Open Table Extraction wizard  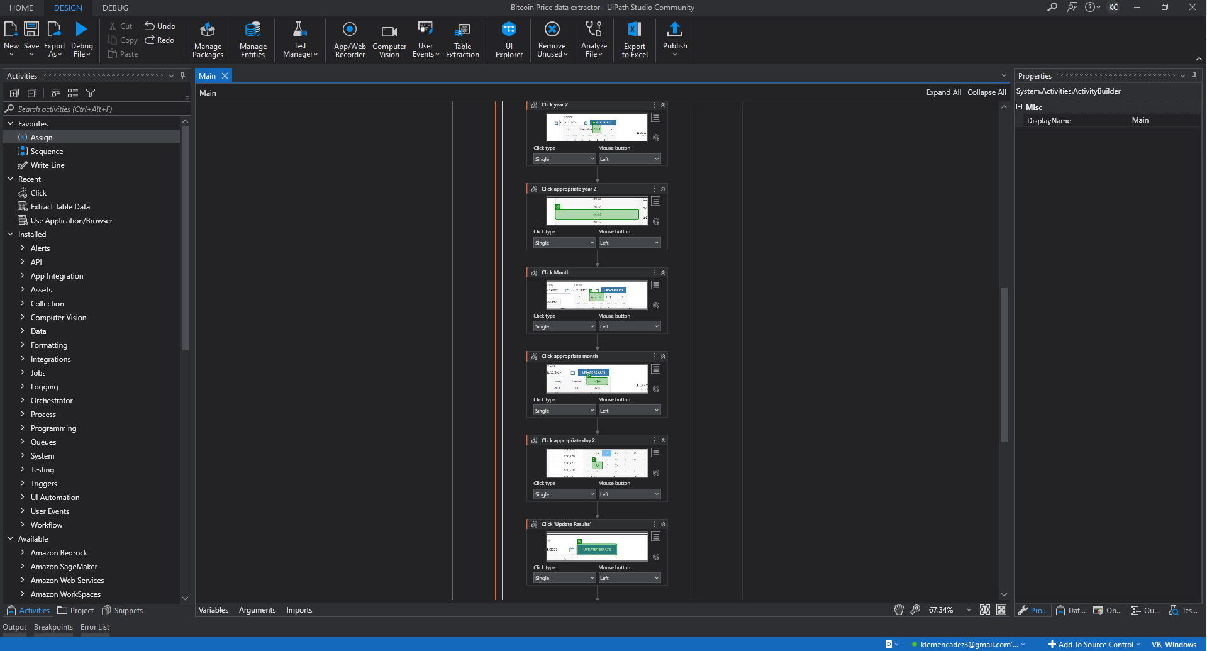coord(462,40)
